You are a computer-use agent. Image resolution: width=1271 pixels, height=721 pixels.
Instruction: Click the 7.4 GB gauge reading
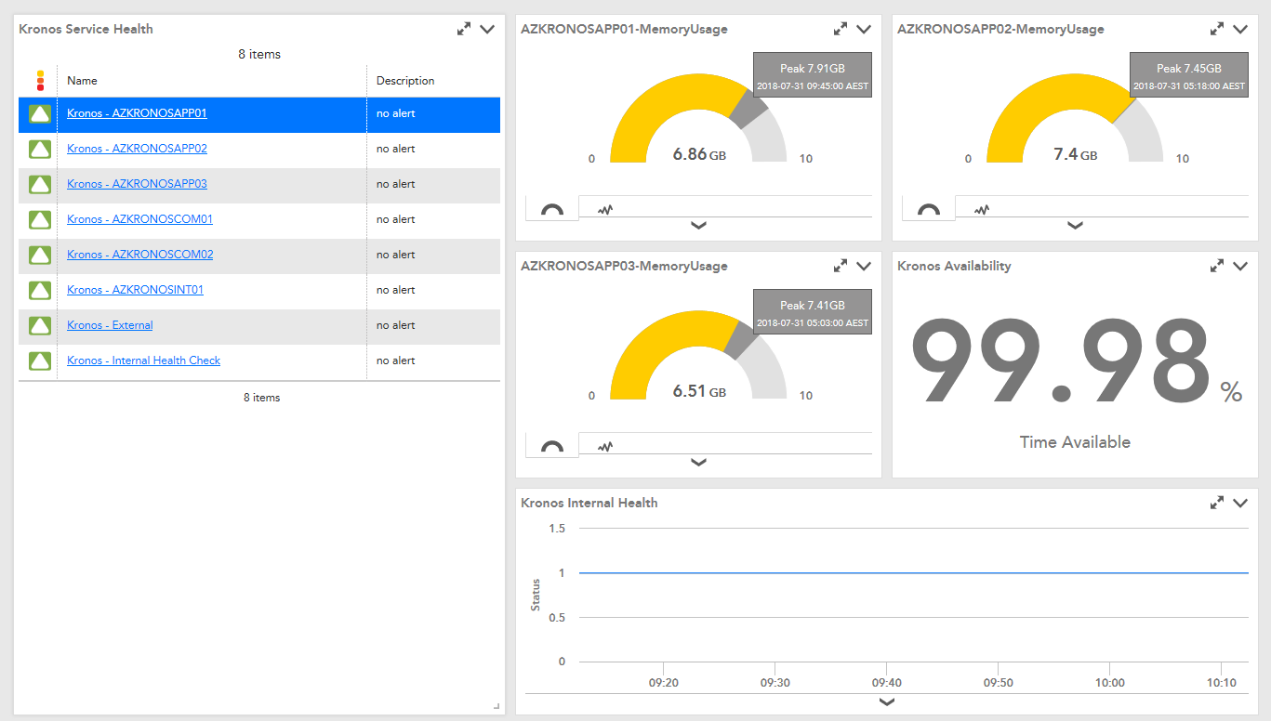click(1076, 155)
